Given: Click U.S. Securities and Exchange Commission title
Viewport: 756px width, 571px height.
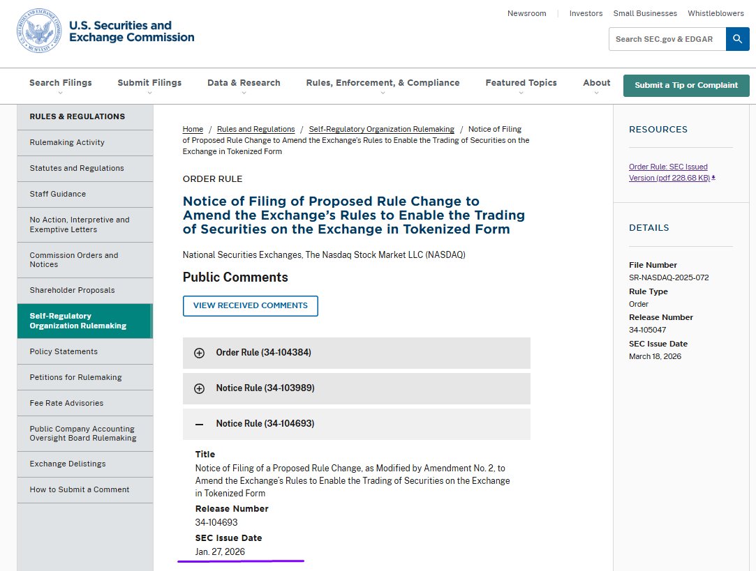Looking at the screenshot, I should coord(132,31).
